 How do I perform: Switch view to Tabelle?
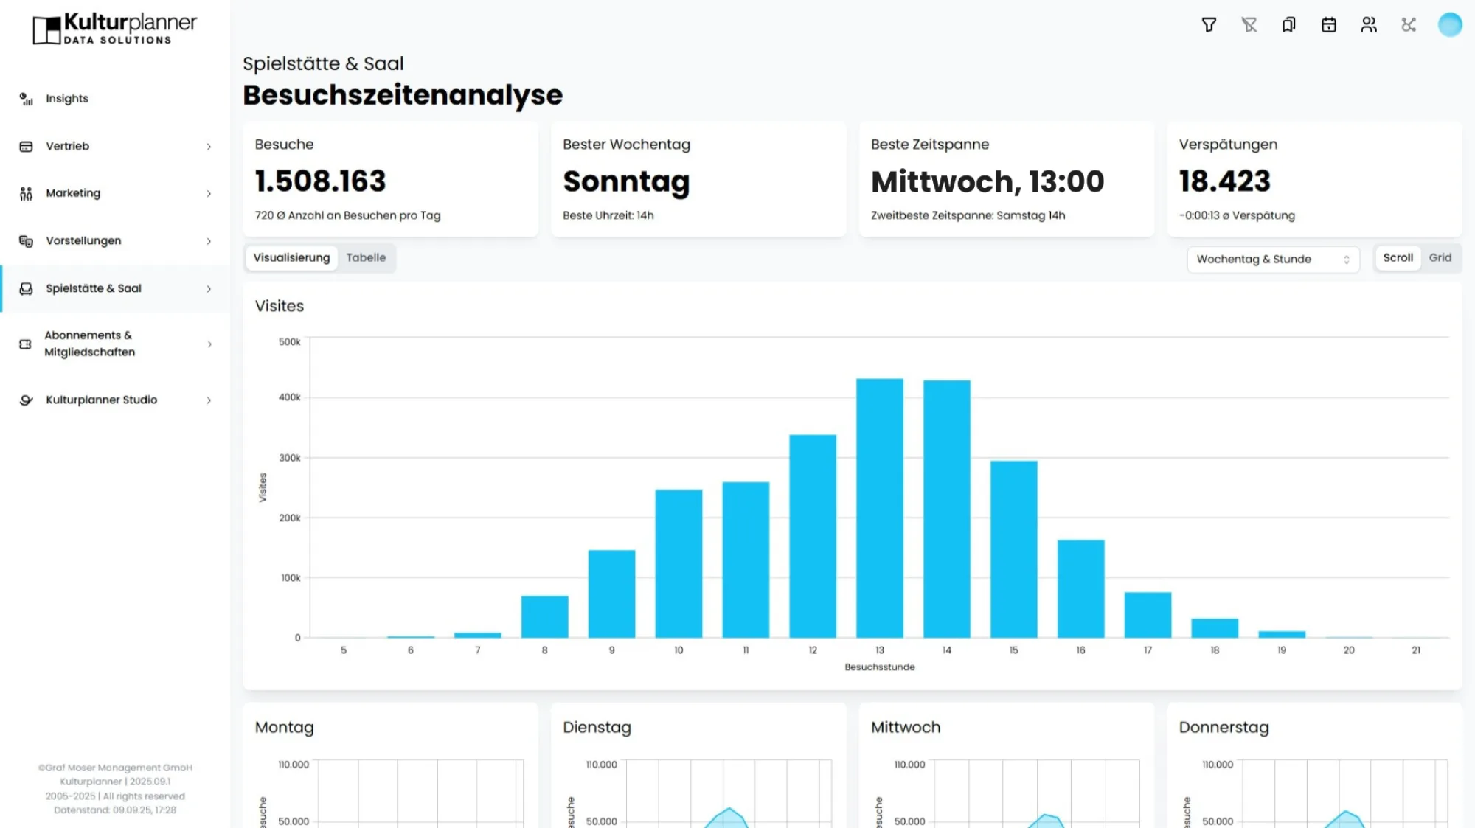click(367, 257)
